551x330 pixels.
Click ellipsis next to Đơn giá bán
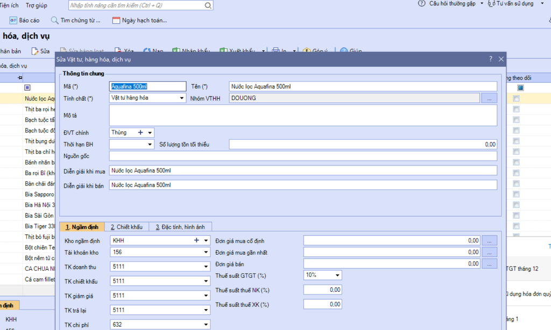[490, 264]
